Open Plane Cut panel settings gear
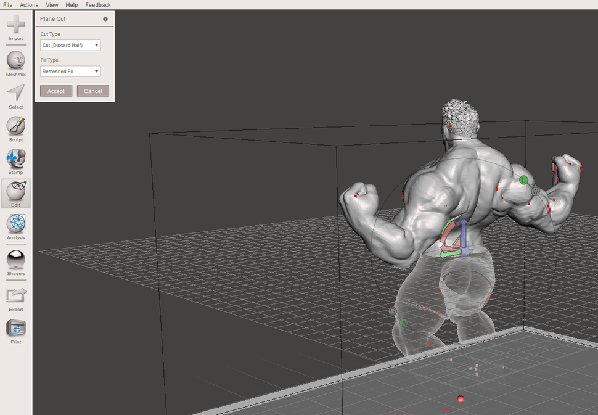This screenshot has width=598, height=415. [x=105, y=19]
